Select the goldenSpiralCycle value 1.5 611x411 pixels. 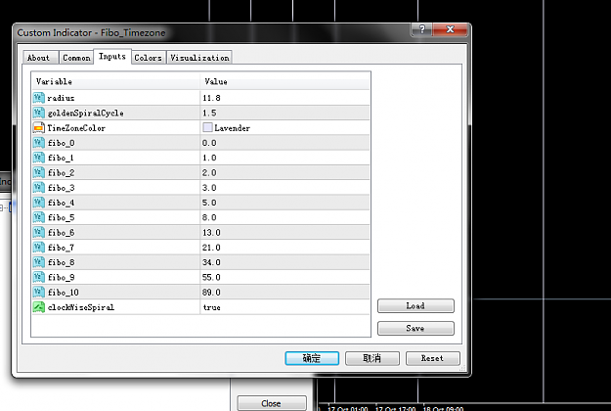coord(209,113)
